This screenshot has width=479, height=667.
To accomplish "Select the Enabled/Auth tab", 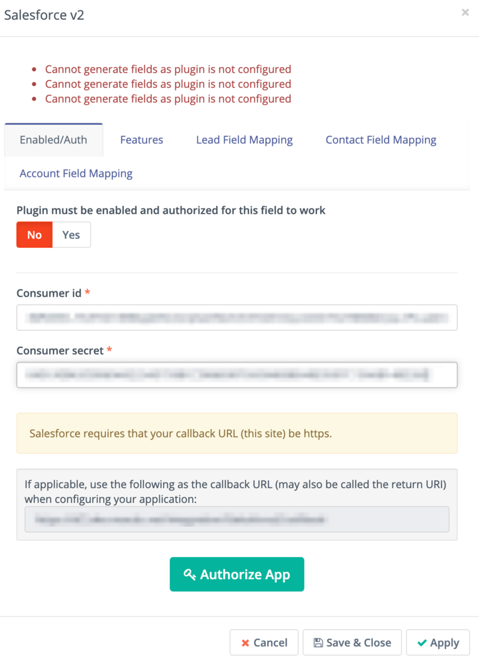I will [53, 139].
